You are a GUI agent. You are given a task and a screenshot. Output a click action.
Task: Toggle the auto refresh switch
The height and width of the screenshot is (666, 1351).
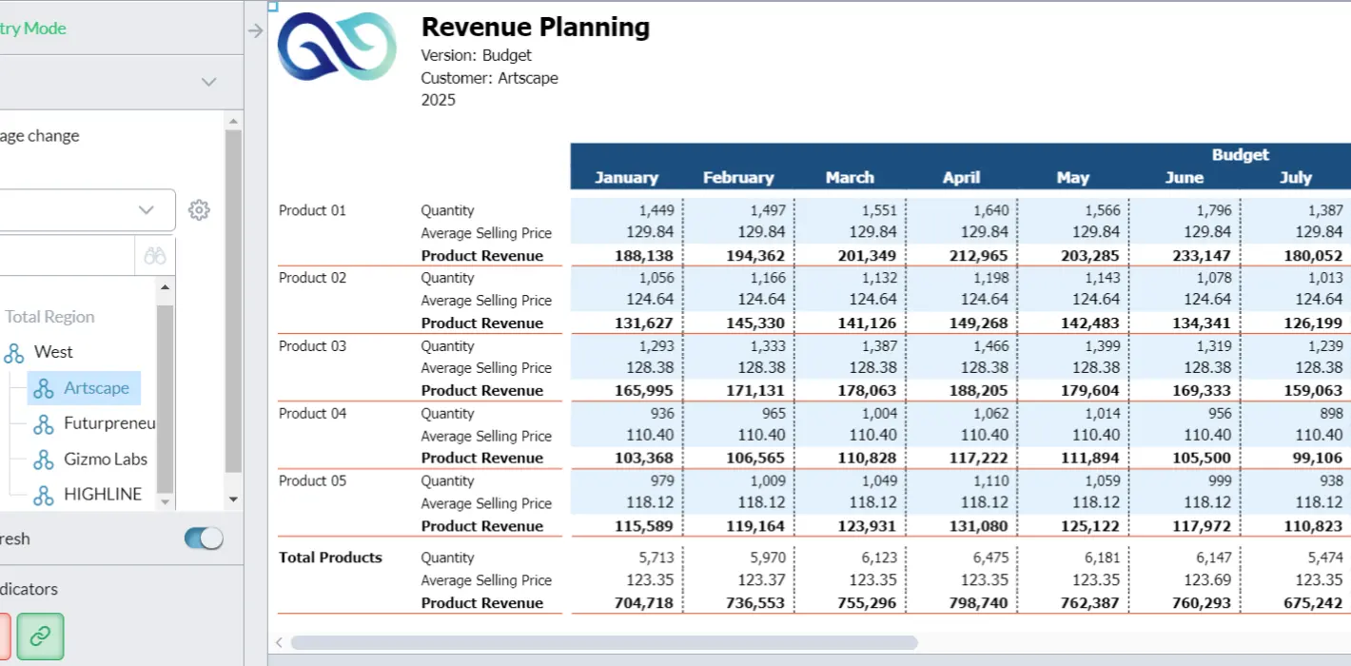tap(204, 539)
